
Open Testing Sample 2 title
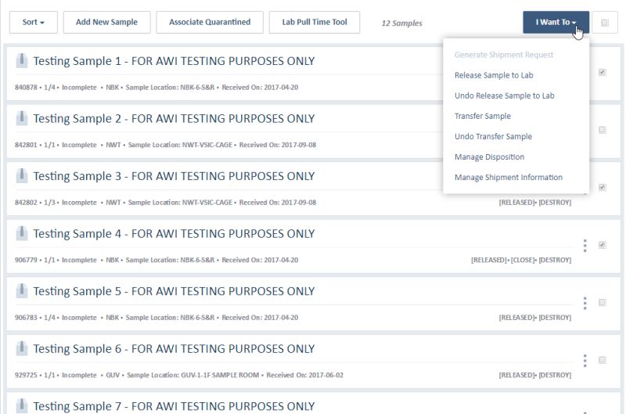click(x=174, y=119)
